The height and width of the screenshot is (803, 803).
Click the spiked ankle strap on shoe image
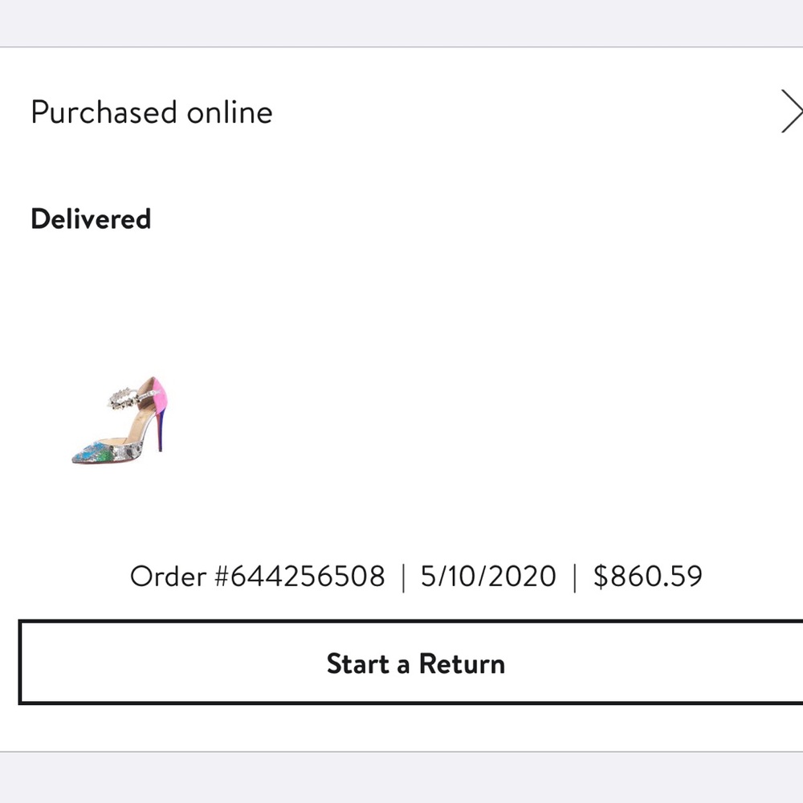point(123,397)
